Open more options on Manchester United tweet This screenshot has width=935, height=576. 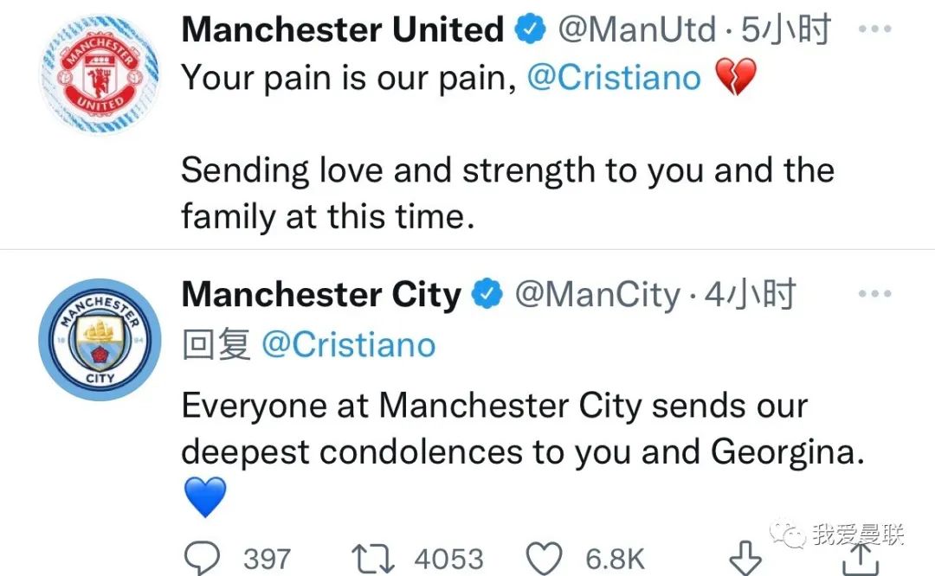(x=874, y=29)
